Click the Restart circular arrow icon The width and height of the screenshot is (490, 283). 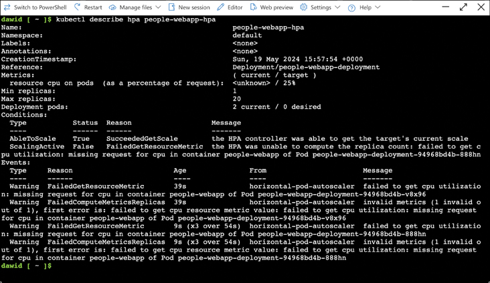tap(78, 7)
